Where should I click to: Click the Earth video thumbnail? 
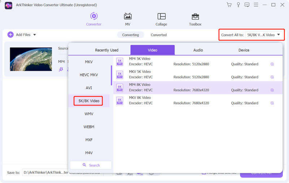(x=31, y=59)
